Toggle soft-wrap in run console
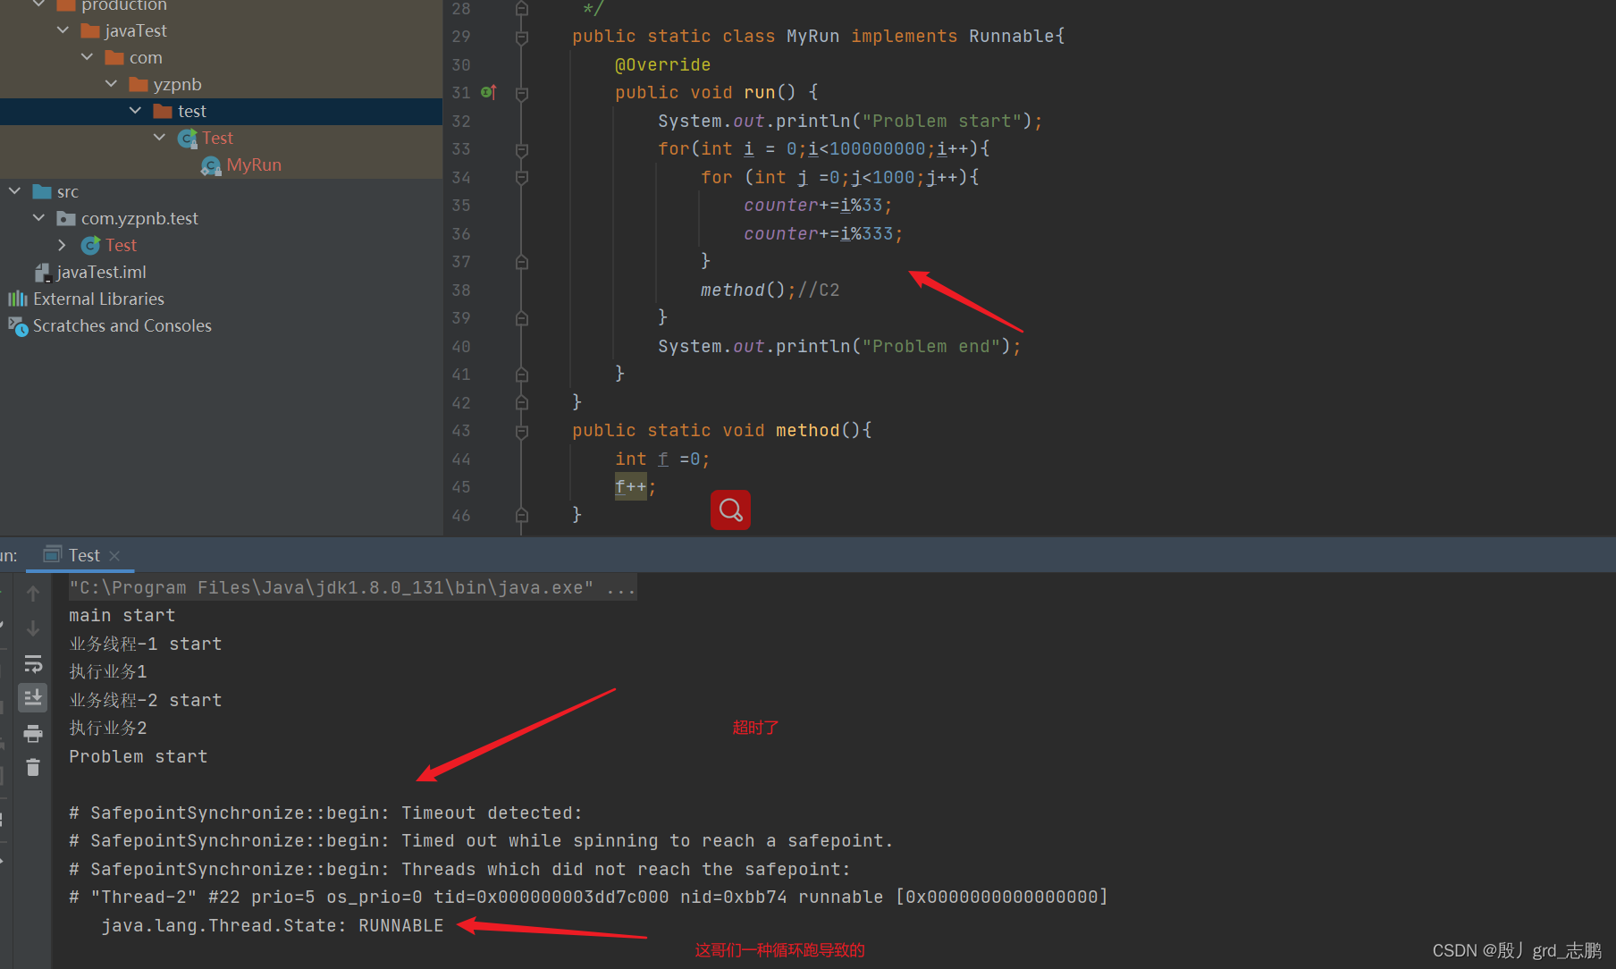The image size is (1616, 969). coord(33,663)
